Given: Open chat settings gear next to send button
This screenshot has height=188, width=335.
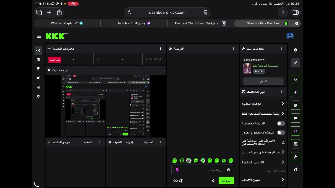Looking at the screenshot, I should click(213, 181).
